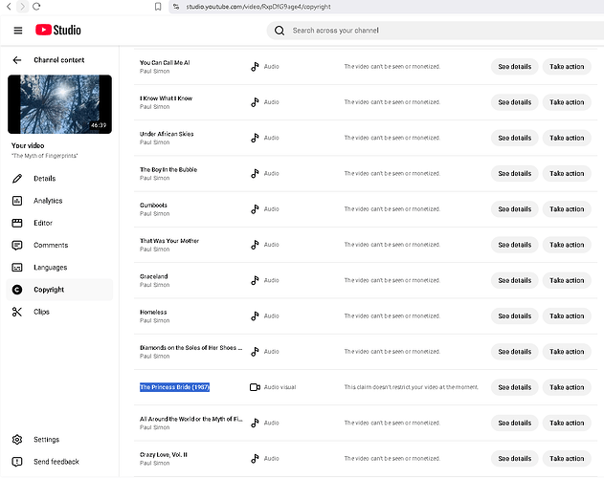This screenshot has height=478, width=604.
Task: Click the audio note icon for Graceland
Action: click(255, 280)
